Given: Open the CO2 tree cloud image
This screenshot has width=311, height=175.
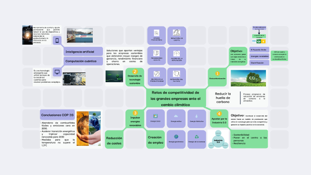Looking at the screenshot, I should pyautogui.click(x=248, y=78).
